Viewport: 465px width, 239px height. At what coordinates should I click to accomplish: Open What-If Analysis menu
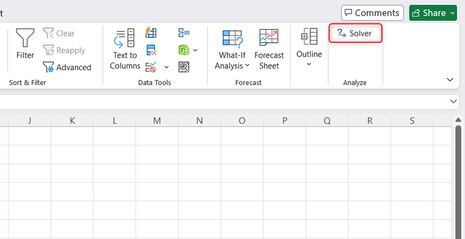[x=232, y=49]
